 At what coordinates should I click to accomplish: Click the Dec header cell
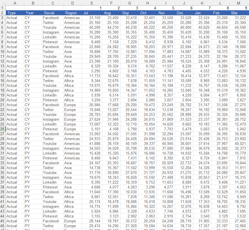coord(184,13)
